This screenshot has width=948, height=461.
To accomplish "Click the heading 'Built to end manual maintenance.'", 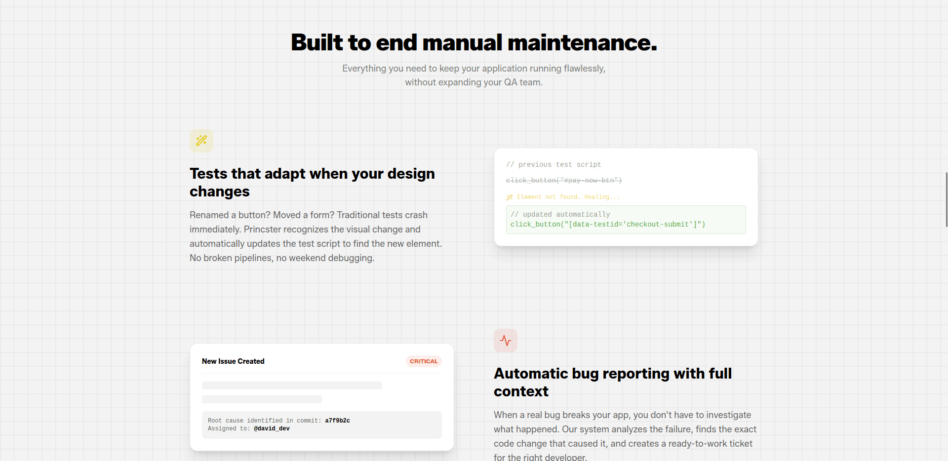I will coord(474,42).
